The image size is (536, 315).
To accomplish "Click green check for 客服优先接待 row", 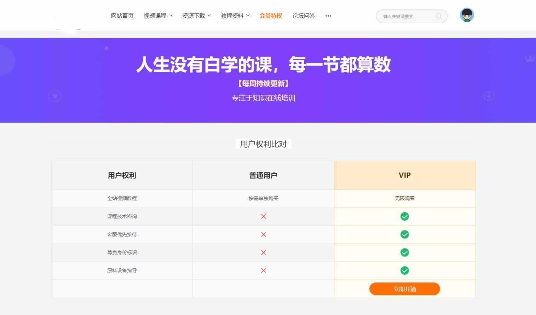I will 404,234.
